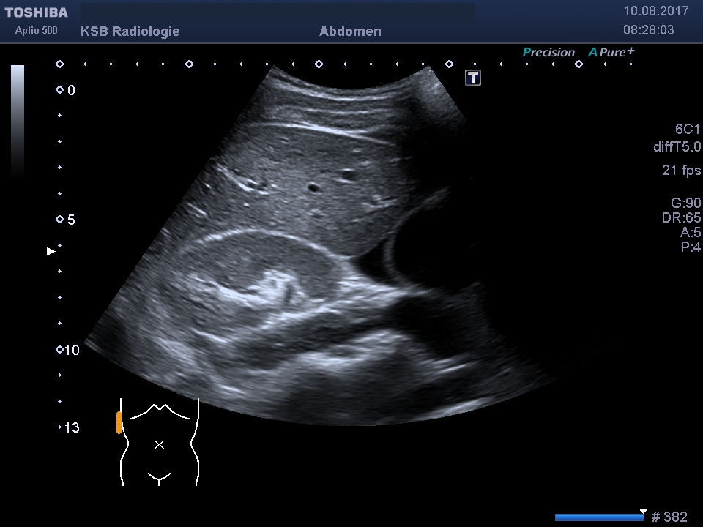Click the date 10.08.2017
This screenshot has height=527, width=703.
656,11
